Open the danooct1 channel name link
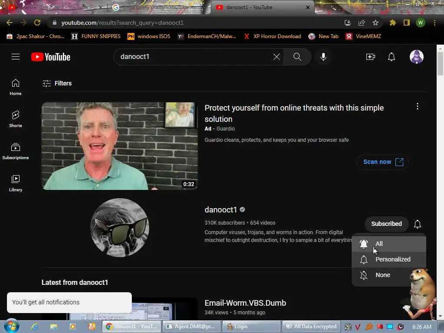 (x=221, y=209)
